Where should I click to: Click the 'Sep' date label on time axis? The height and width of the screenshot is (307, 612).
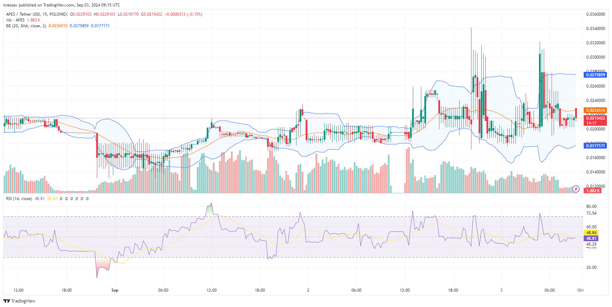click(115, 290)
